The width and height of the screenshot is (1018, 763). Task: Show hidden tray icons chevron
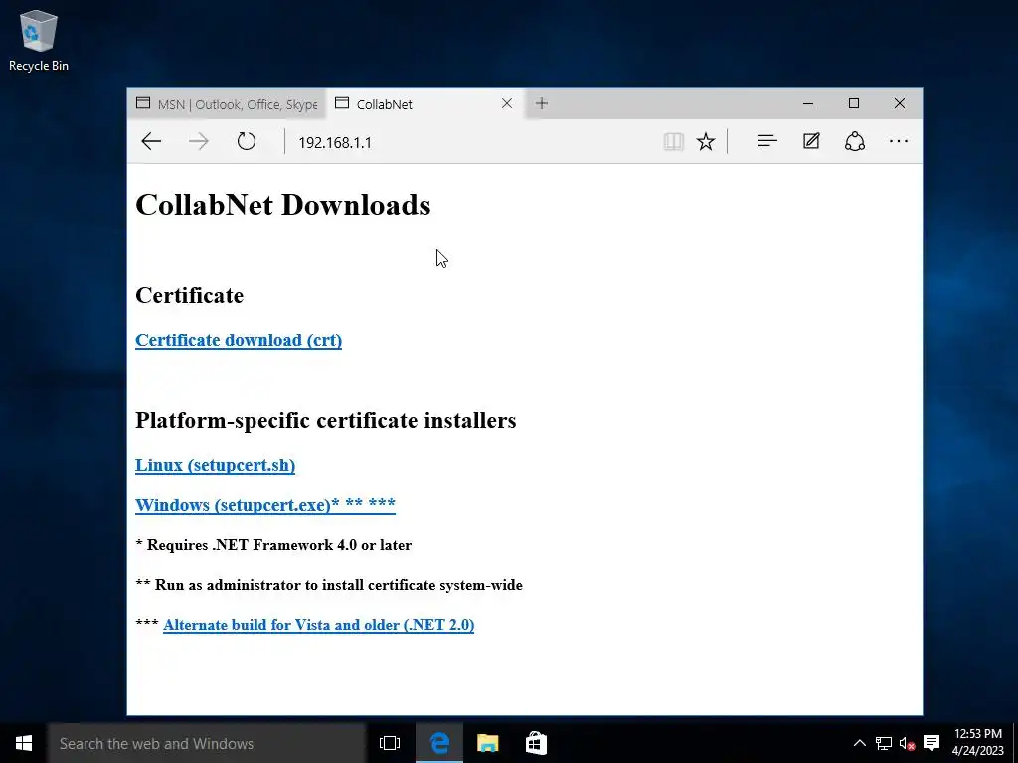coord(859,743)
